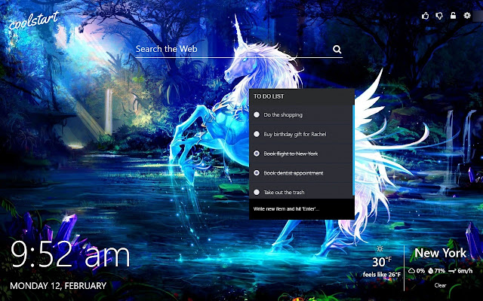Screen dimensions: 483x301
Task: Click the coolstart logo
Action: [x=33, y=20]
